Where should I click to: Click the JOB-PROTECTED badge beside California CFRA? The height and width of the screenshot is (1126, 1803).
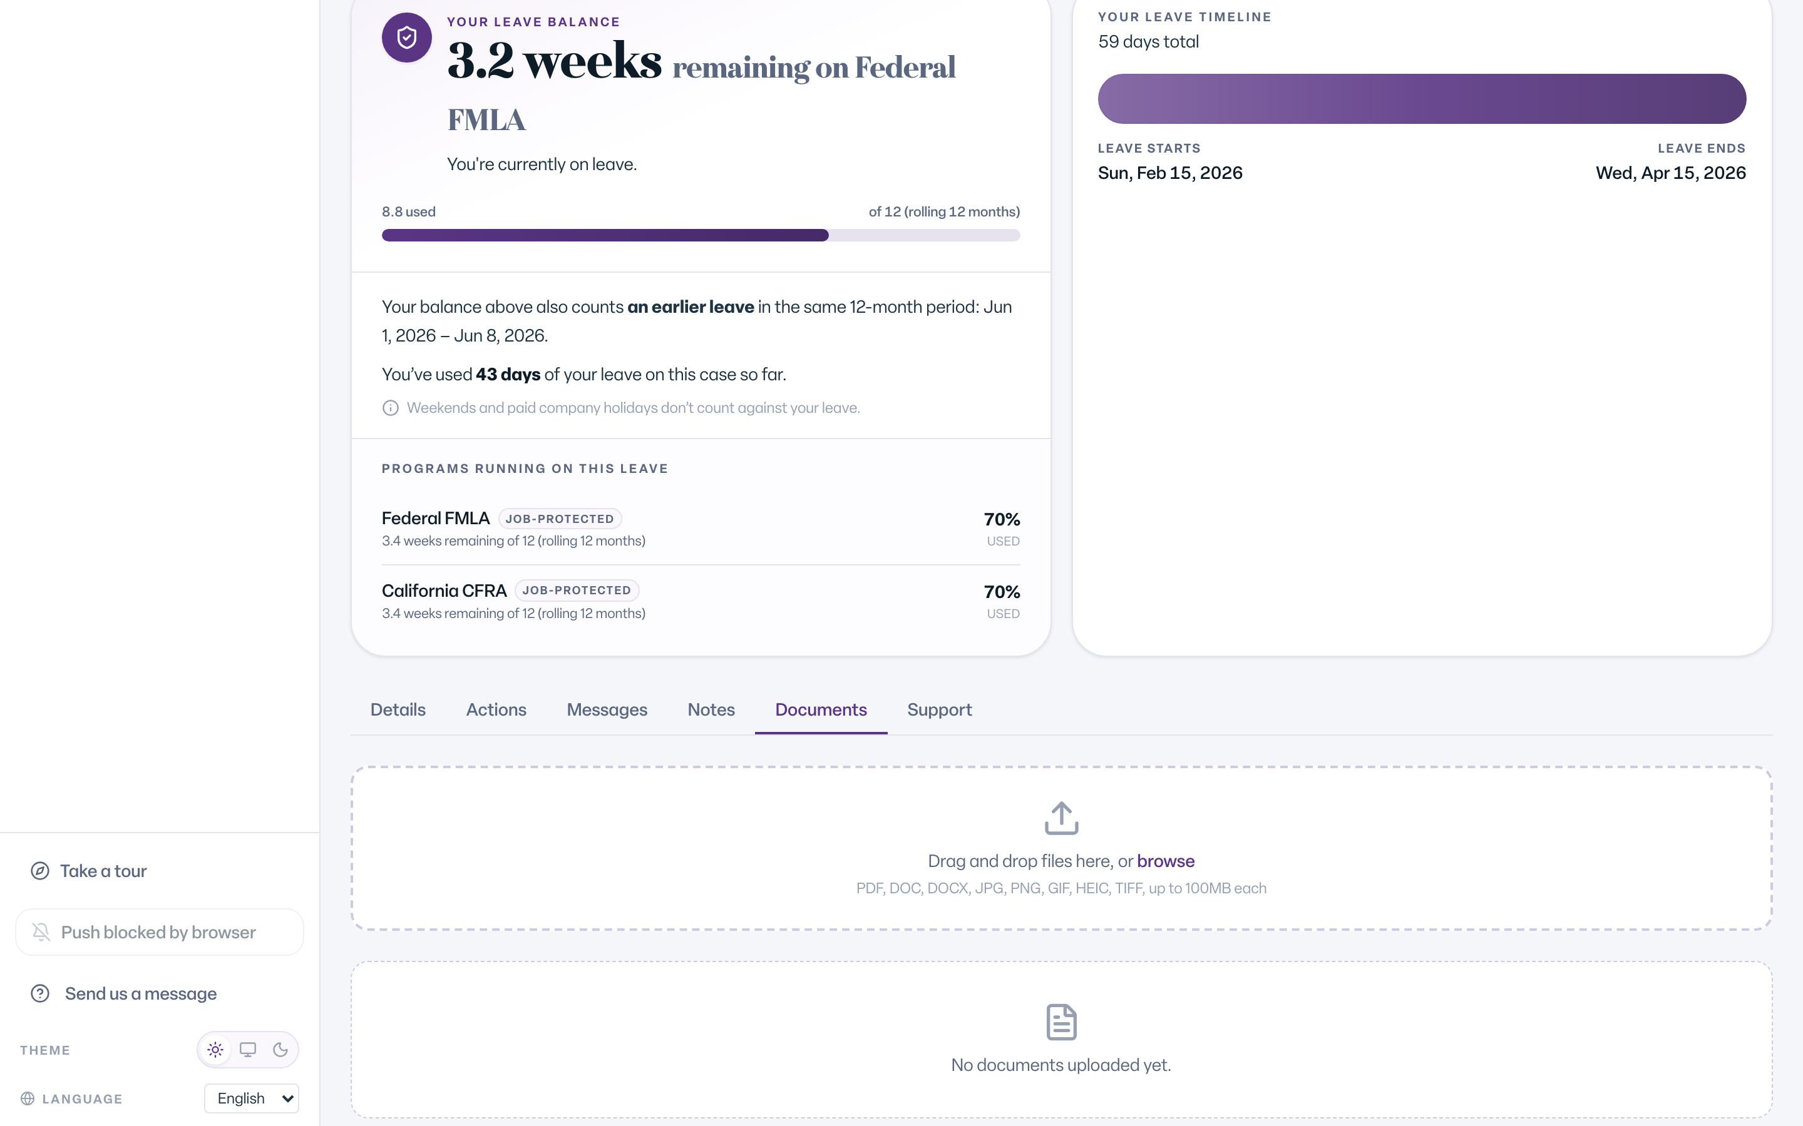tap(577, 590)
